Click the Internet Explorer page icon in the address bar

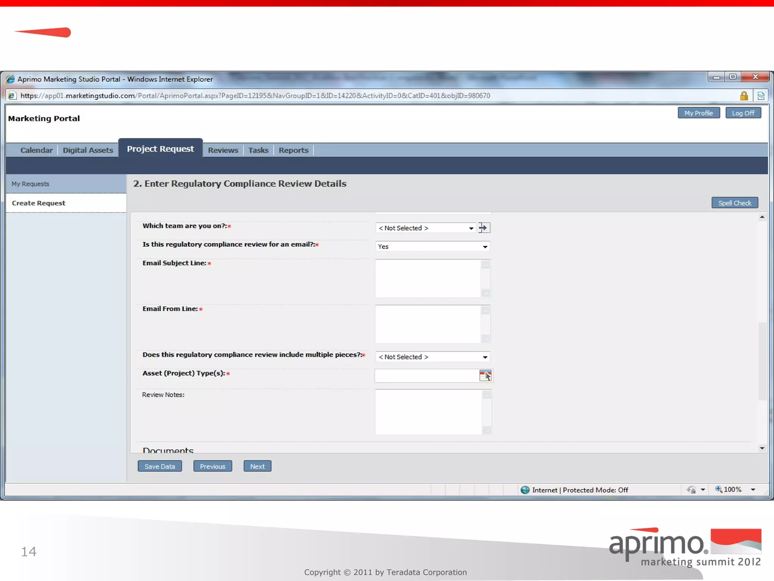point(12,96)
